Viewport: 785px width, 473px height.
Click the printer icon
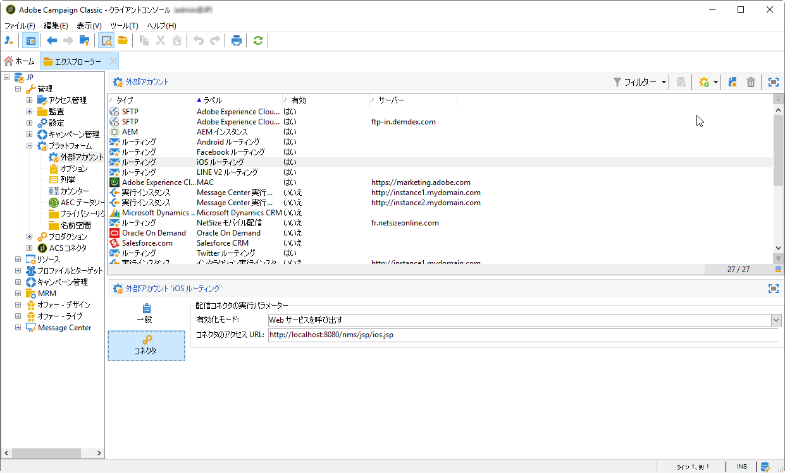[x=237, y=40]
